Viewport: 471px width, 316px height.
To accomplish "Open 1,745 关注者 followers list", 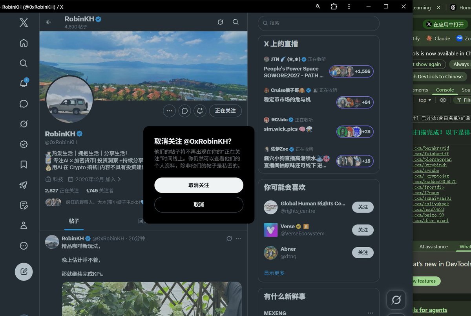I will (99, 191).
